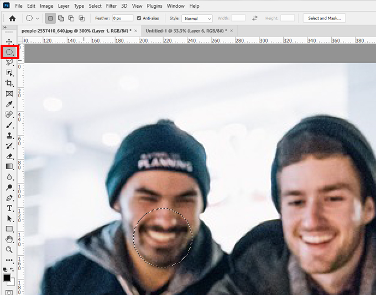Swap foreground and background colors

click(12, 270)
